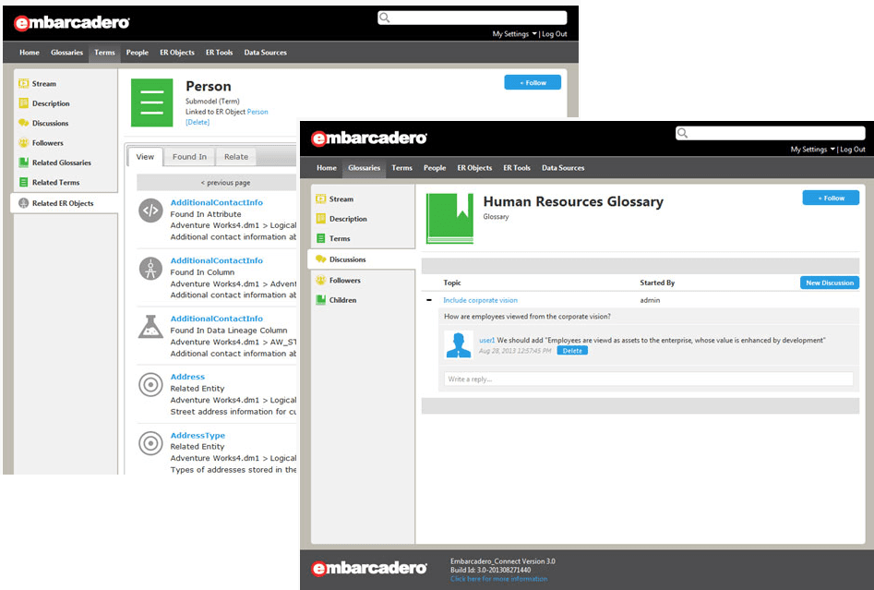874x590 pixels.
Task: Open Followers in the Glossary window sidebar
Action: point(338,280)
